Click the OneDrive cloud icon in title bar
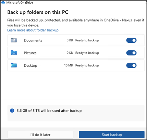Image resolution: width=147 pixels, height=140 pixels. (x=3, y=2)
